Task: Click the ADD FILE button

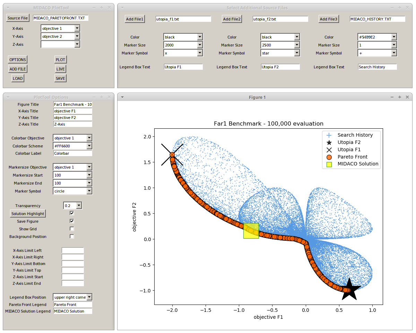Action: pos(18,69)
